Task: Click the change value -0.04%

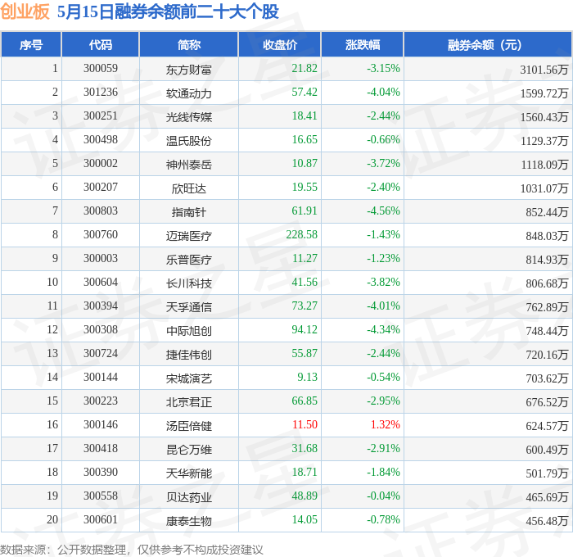Action: (383, 496)
